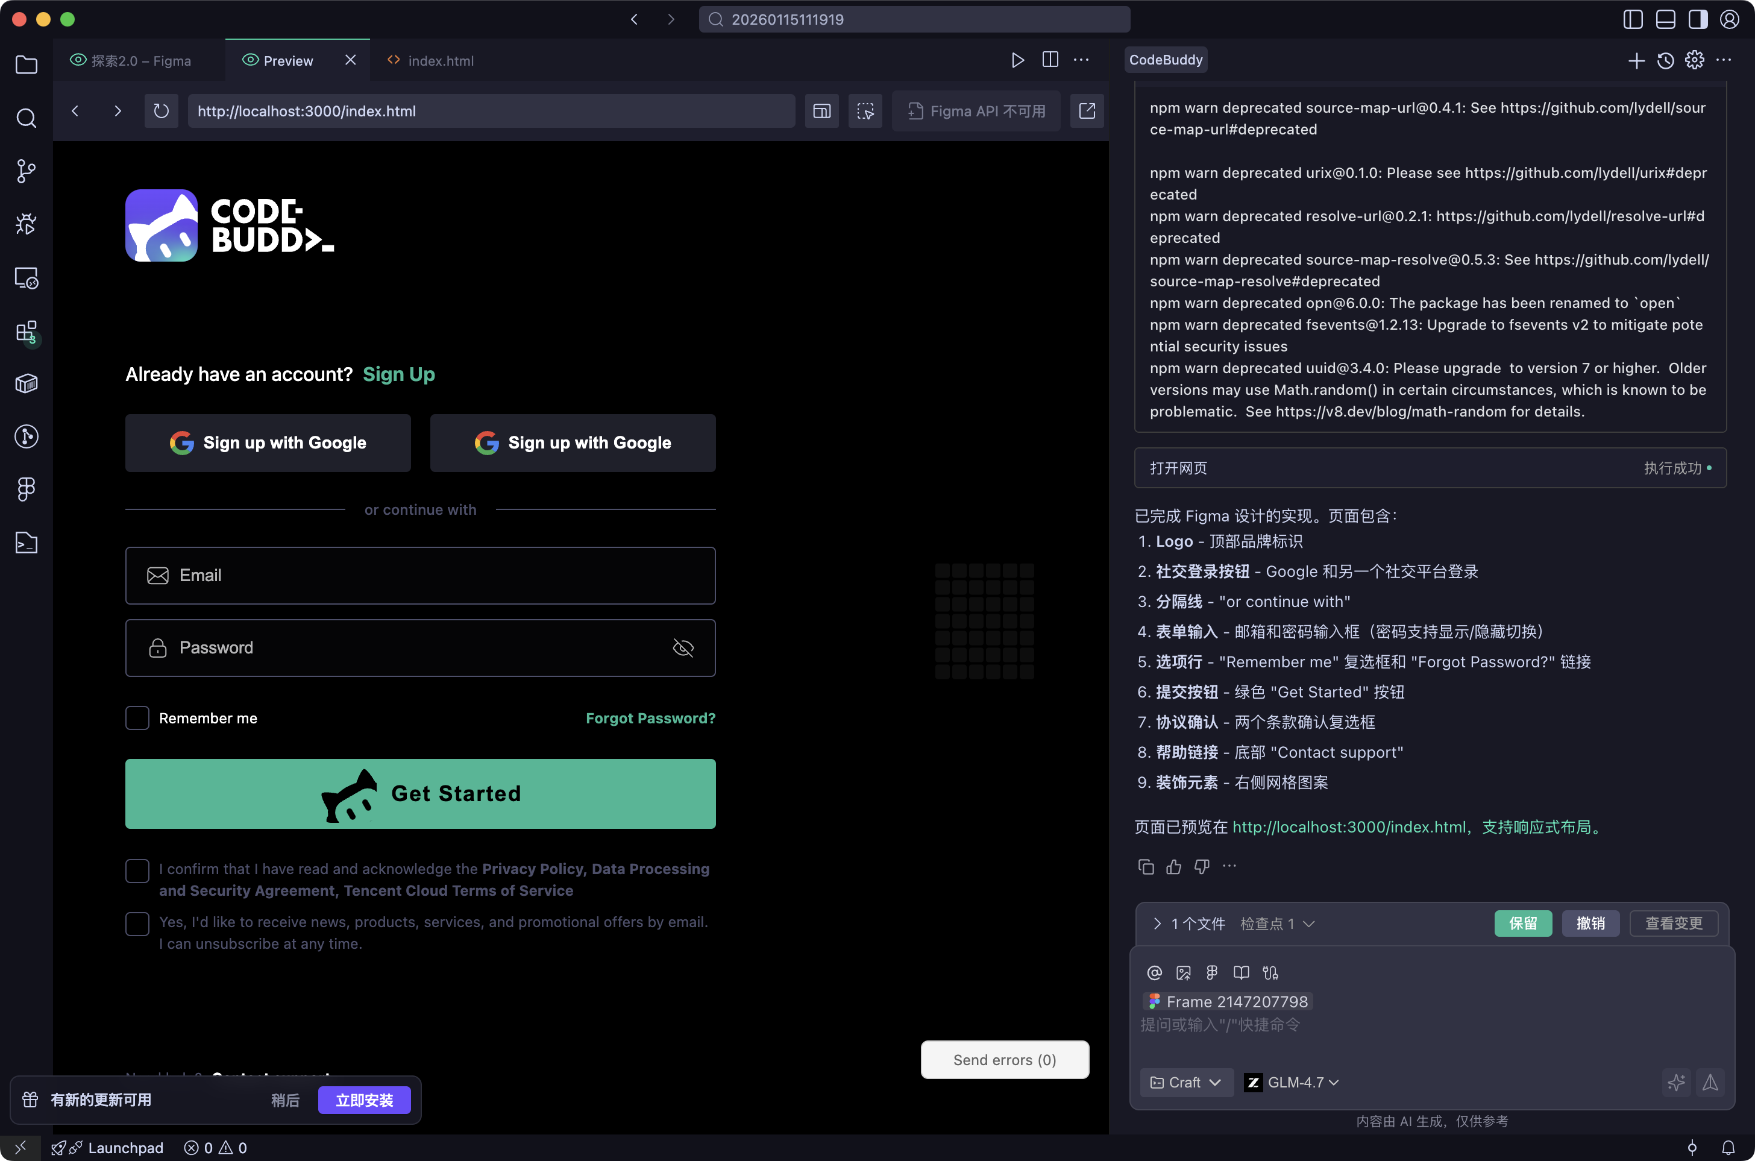This screenshot has height=1161, width=1755.
Task: Refresh the localhost preview page
Action: 162,111
